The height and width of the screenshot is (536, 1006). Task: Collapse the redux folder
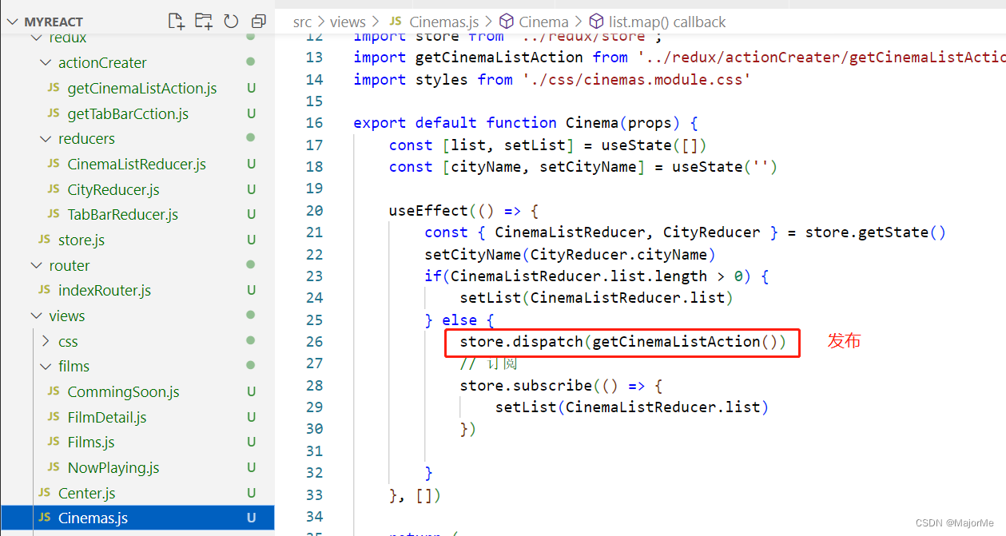click(35, 38)
